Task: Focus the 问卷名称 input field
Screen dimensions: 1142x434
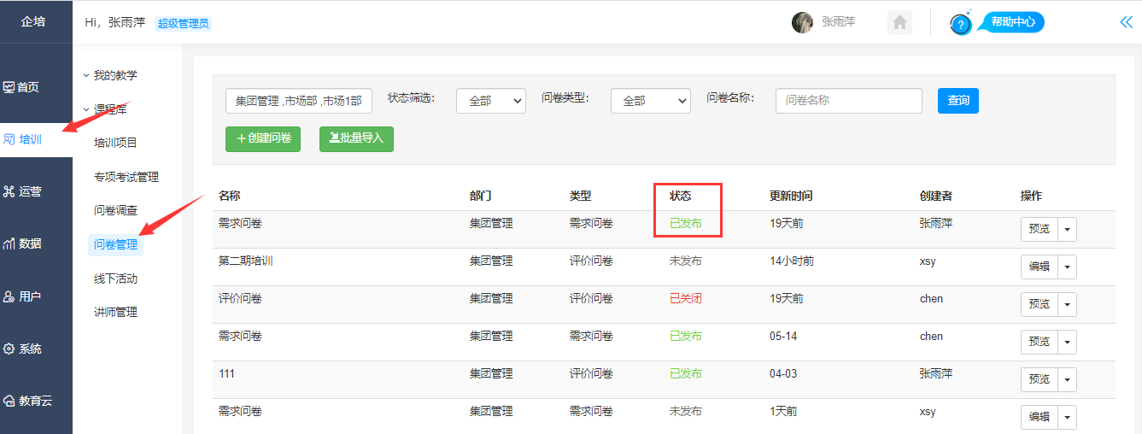Action: 849,101
